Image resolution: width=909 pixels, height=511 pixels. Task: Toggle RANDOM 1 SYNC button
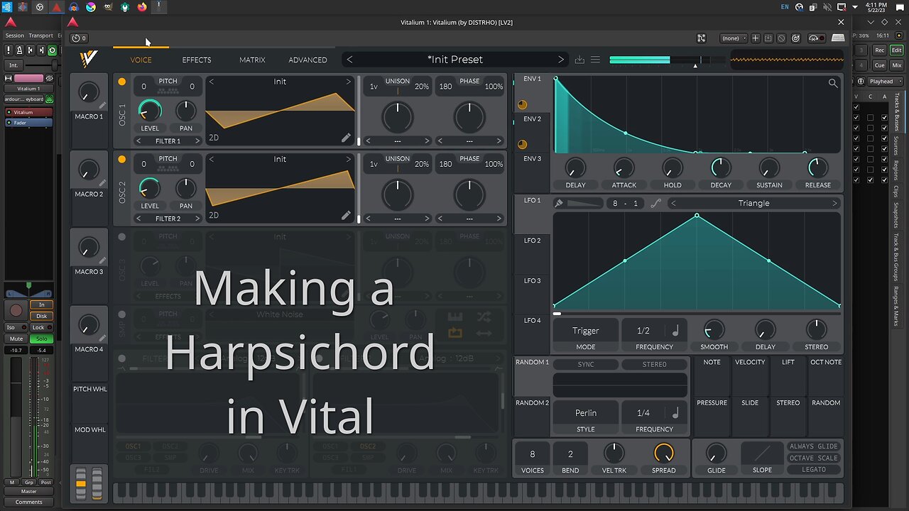click(585, 364)
